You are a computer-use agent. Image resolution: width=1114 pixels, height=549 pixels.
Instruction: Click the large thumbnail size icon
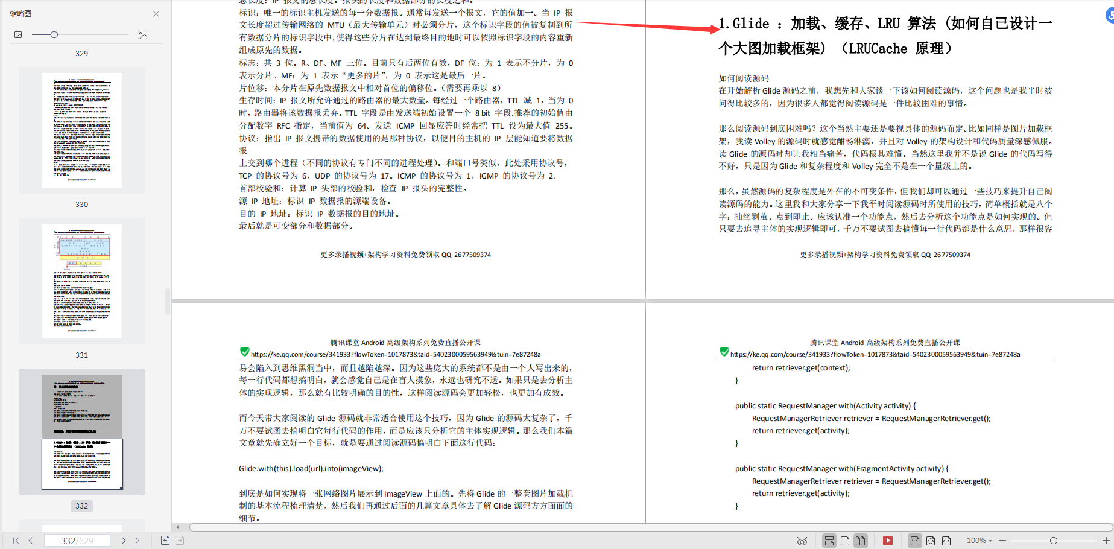click(142, 35)
